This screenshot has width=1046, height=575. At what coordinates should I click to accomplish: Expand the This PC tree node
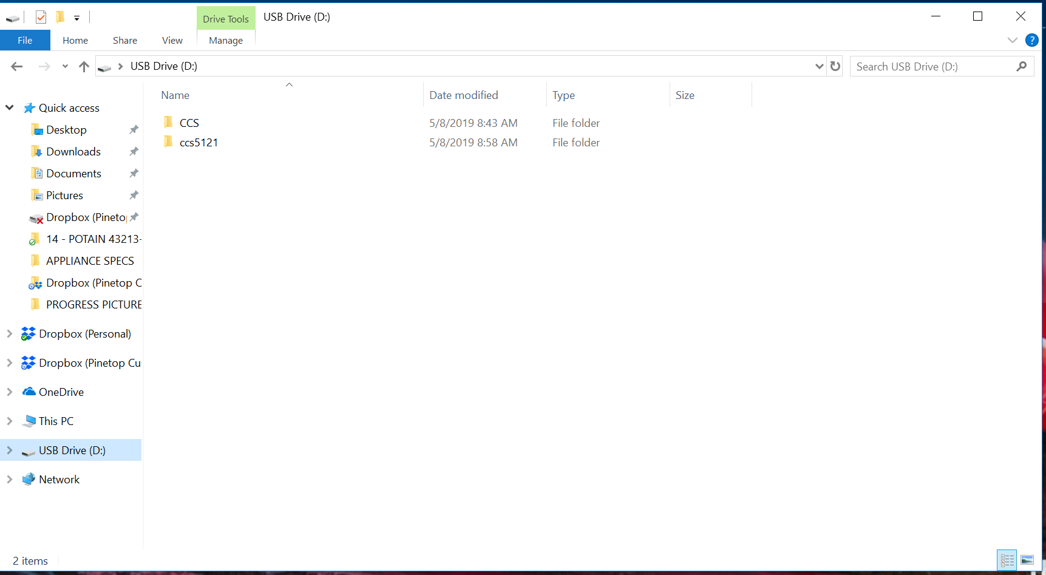pyautogui.click(x=10, y=421)
